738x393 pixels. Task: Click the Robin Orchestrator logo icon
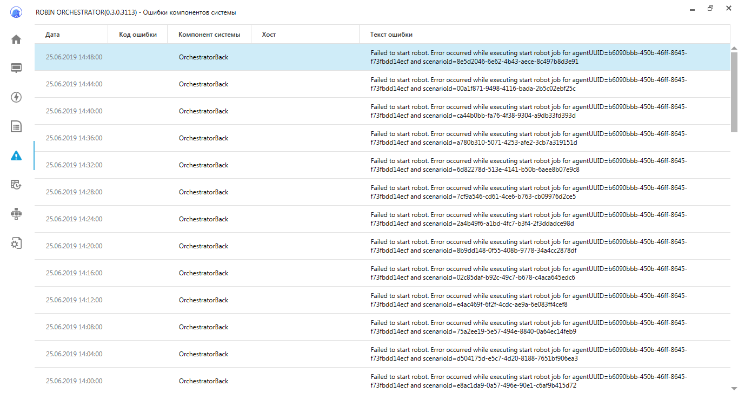[16, 12]
